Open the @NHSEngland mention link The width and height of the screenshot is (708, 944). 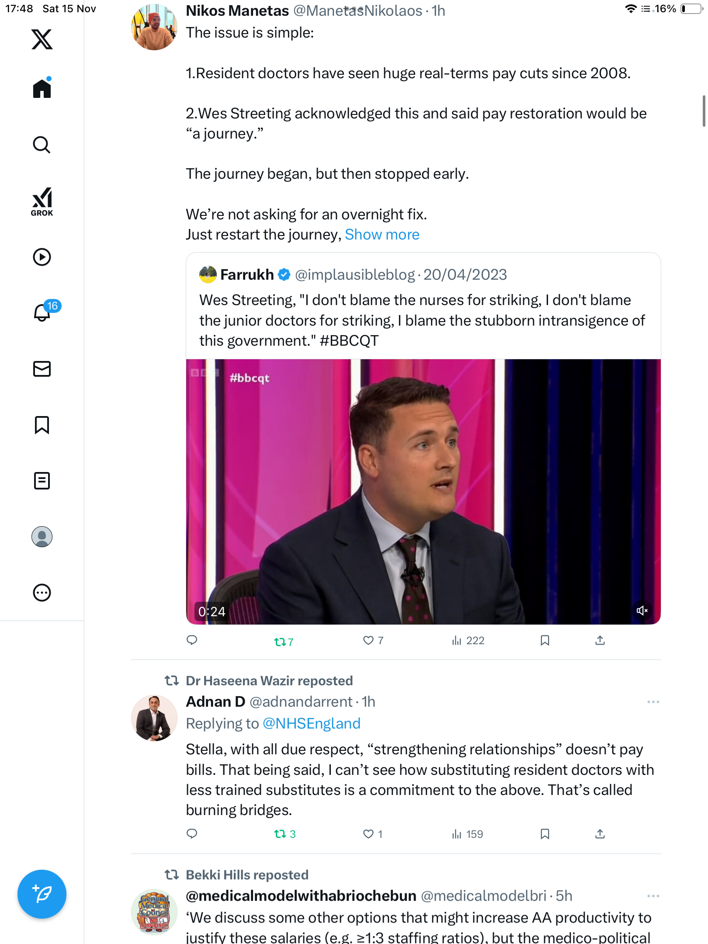[311, 724]
